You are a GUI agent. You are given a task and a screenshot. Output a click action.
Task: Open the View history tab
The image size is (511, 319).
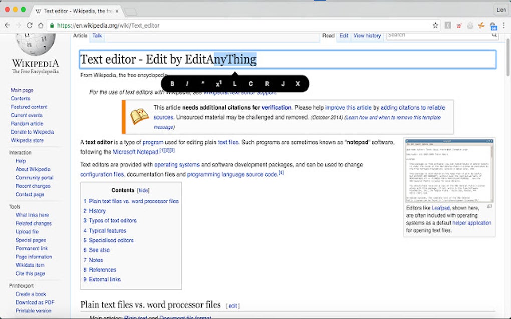coord(367,35)
